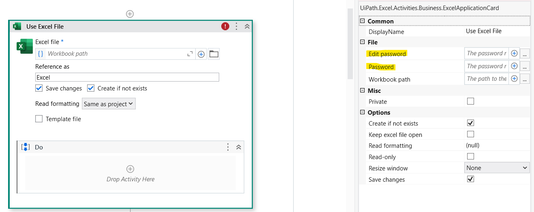Open ellipsis editor for Workbook path property
Screen dimensions: 534x212
[x=525, y=79]
